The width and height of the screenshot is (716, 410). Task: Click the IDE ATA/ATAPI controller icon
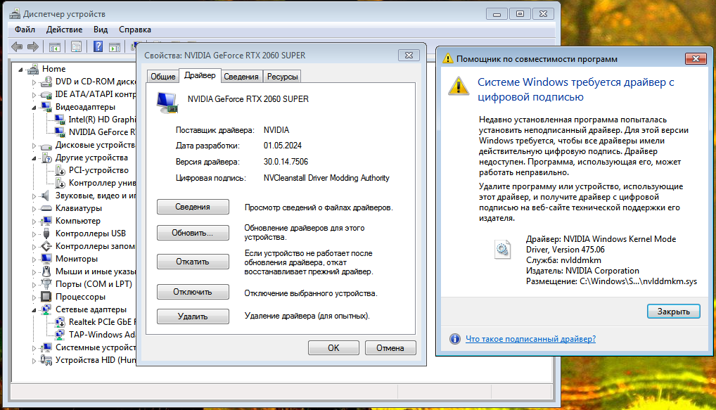(46, 94)
